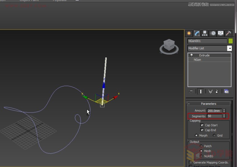Open Configure Modifier Sets
237x167 pixels.
coord(226,91)
